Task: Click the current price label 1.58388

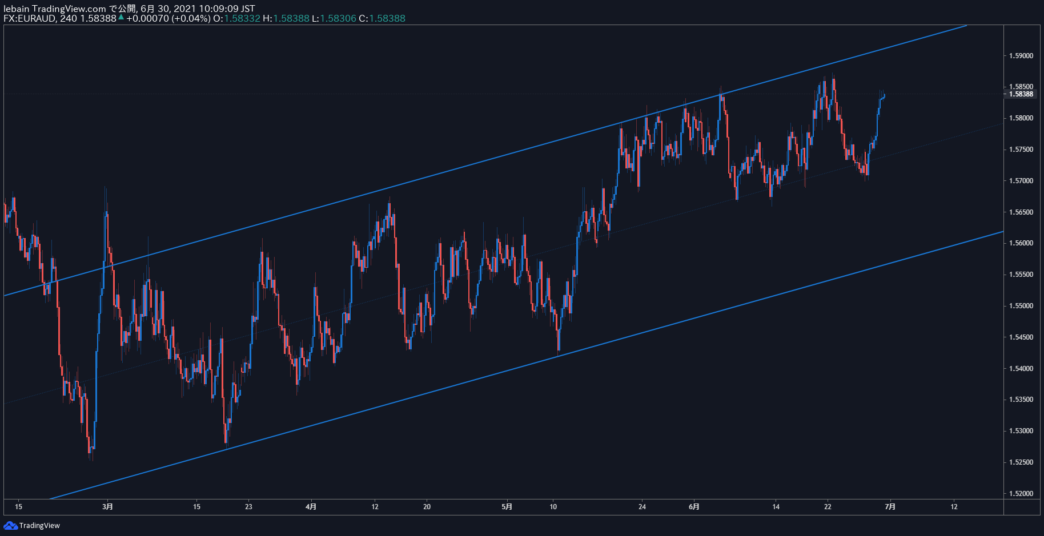Action: (x=1021, y=94)
